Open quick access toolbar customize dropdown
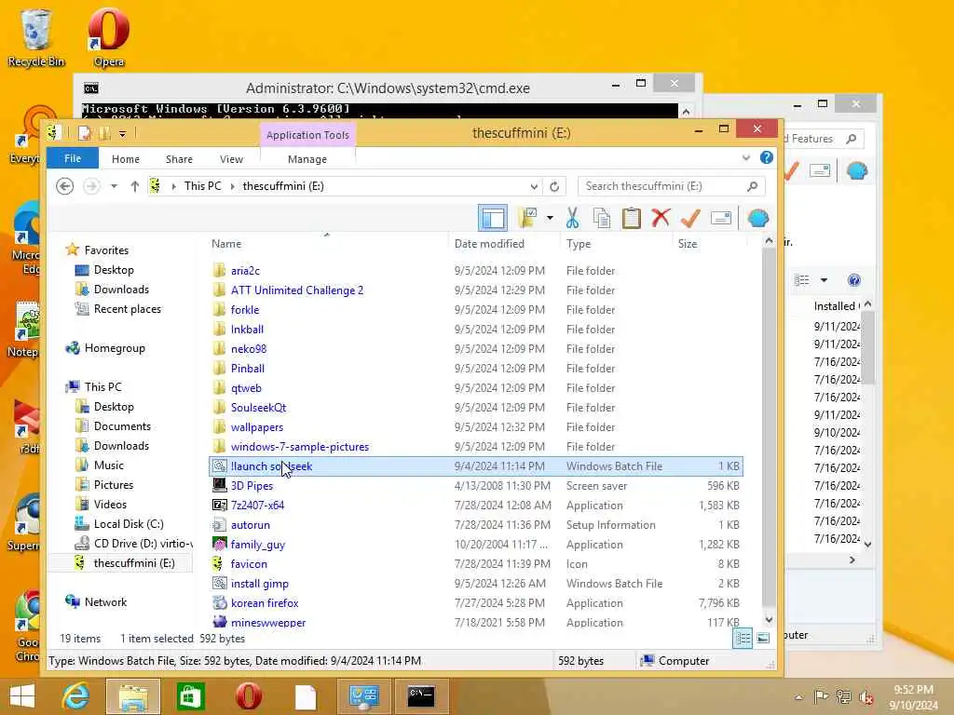 click(122, 133)
